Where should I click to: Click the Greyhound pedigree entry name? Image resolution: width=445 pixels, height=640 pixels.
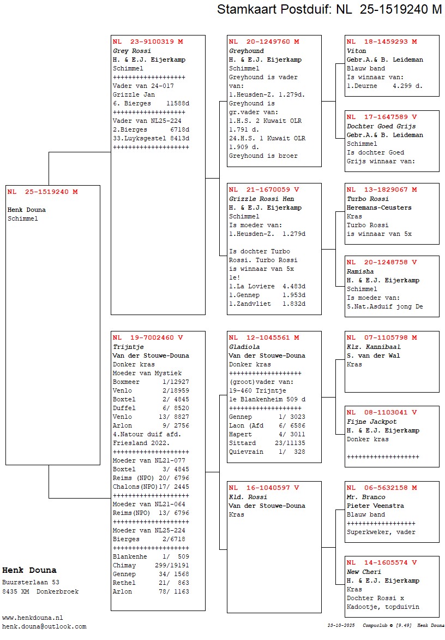pyautogui.click(x=246, y=51)
